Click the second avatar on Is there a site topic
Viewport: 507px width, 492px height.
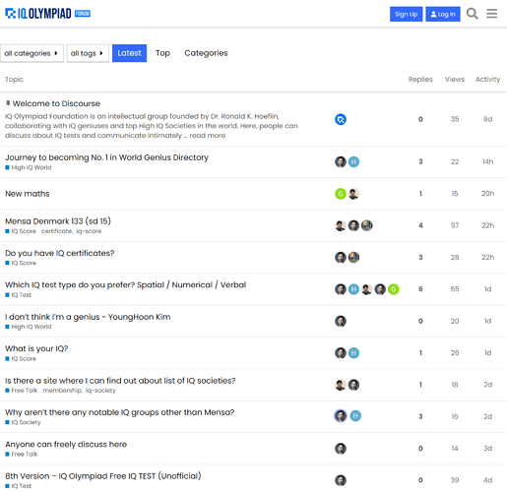353,385
